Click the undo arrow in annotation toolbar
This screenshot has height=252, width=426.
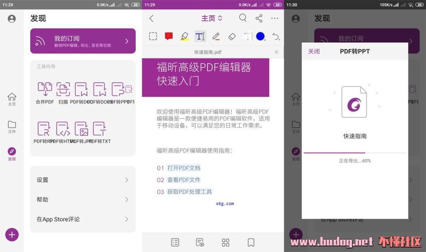[276, 37]
